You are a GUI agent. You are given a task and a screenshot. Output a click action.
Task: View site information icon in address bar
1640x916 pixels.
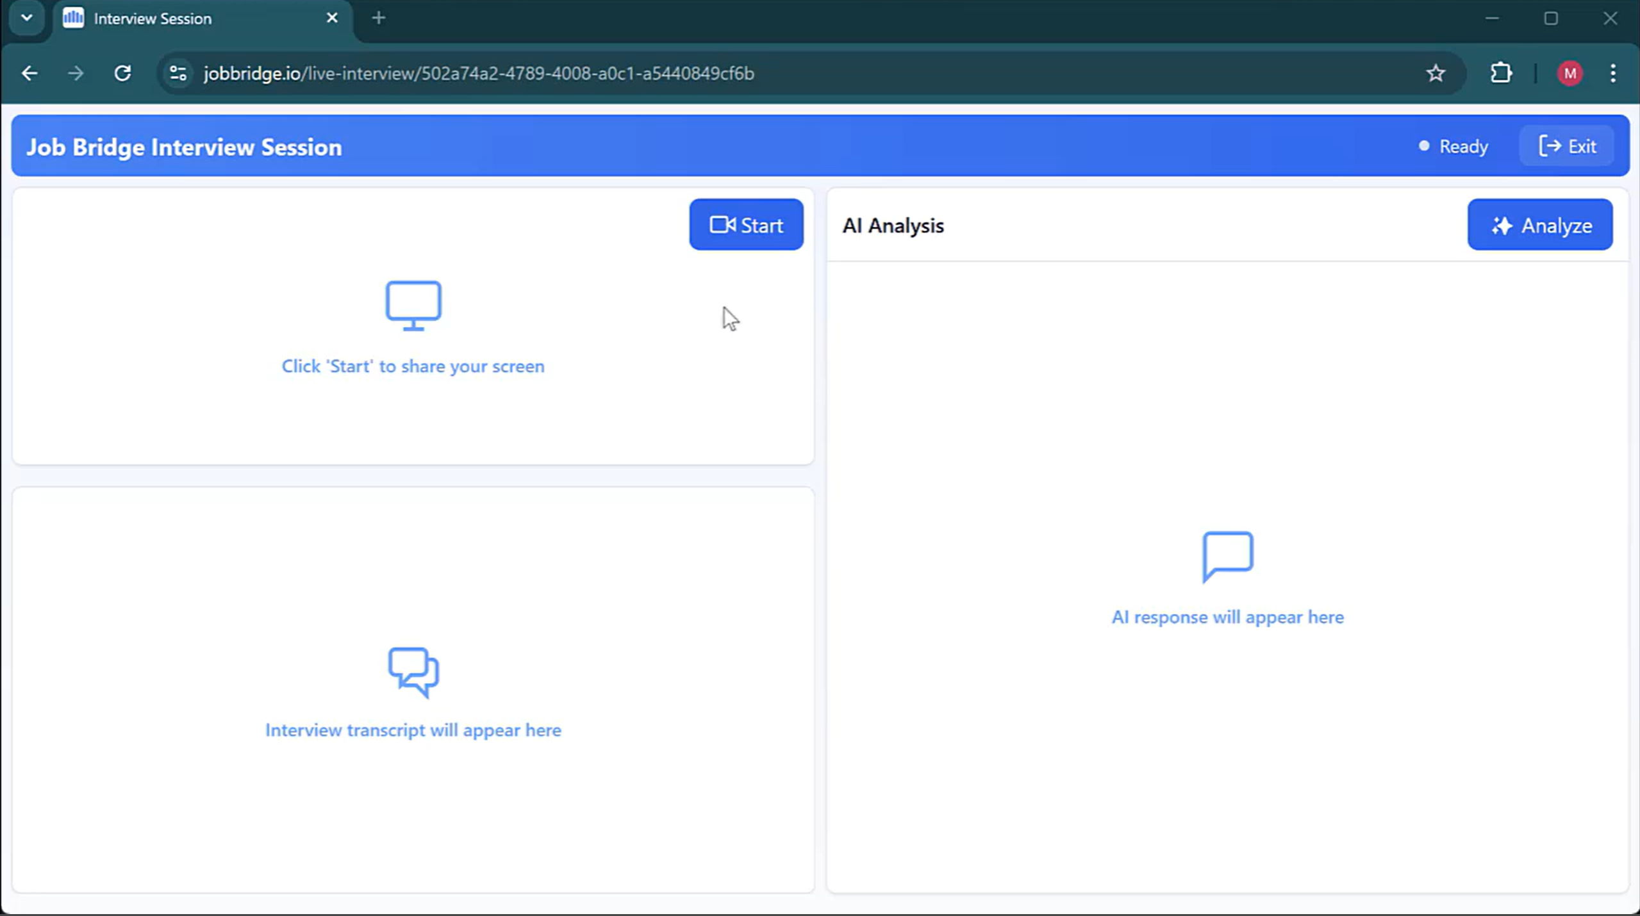(178, 74)
